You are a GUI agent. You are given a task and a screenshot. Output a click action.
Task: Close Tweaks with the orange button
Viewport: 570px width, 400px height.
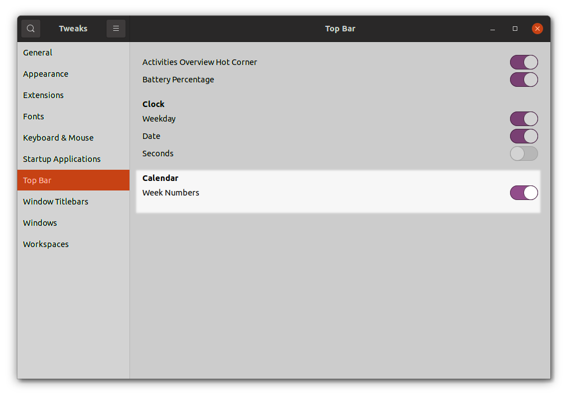tap(537, 29)
